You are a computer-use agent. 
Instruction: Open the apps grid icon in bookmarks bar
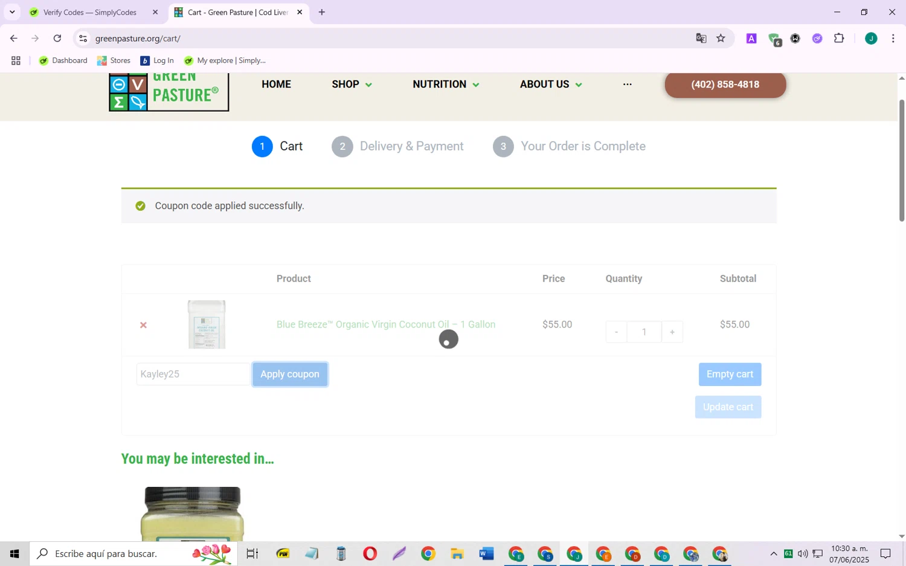16,60
